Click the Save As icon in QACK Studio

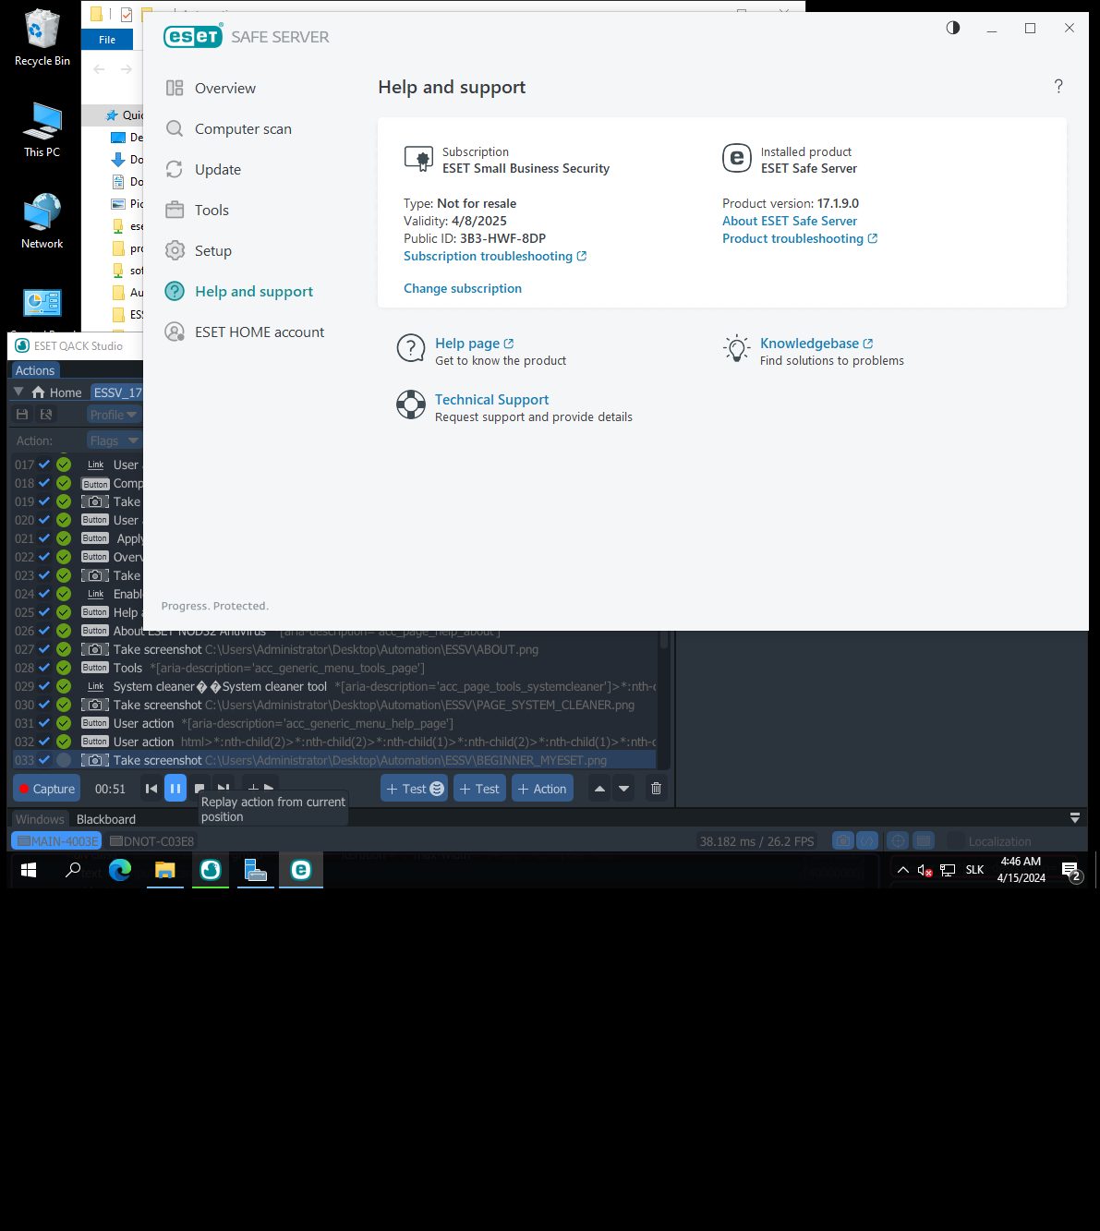(46, 415)
